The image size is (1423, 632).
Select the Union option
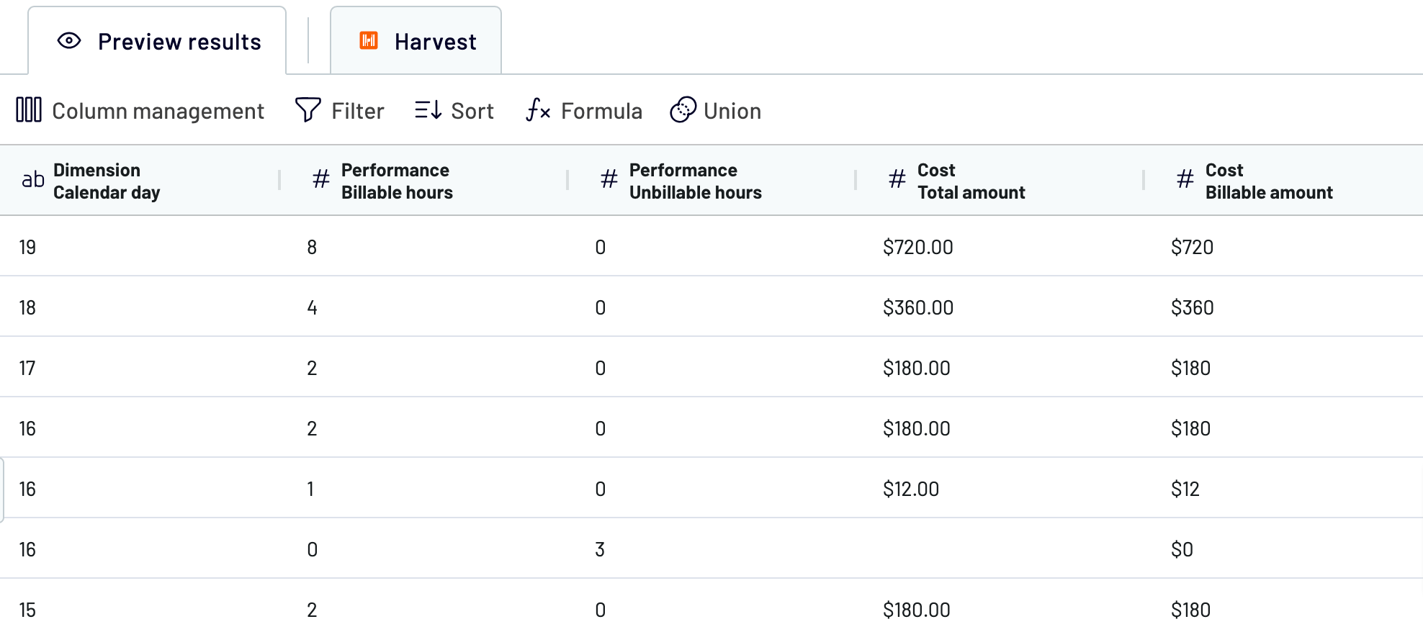(716, 111)
